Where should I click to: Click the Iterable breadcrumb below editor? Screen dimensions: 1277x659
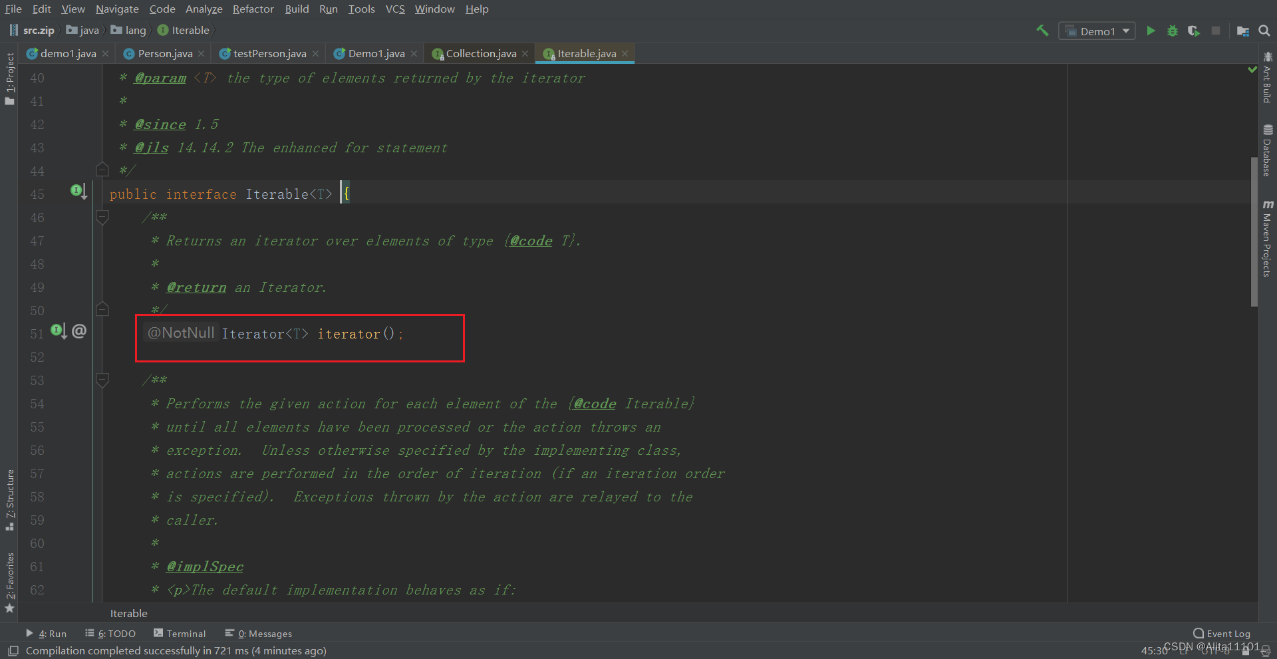(x=129, y=613)
